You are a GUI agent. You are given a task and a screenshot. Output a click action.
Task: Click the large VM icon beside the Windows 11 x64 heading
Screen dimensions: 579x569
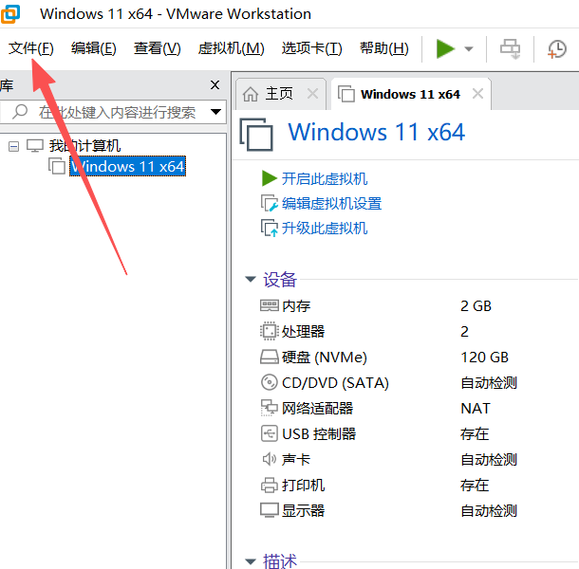[x=256, y=135]
